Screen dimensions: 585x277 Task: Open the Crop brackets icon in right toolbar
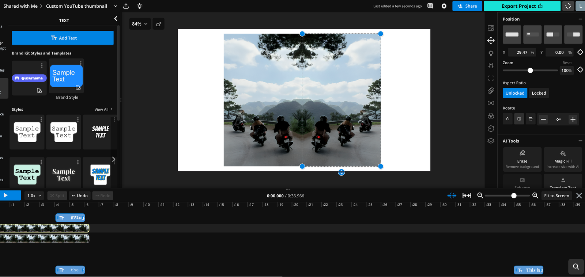[x=491, y=78]
